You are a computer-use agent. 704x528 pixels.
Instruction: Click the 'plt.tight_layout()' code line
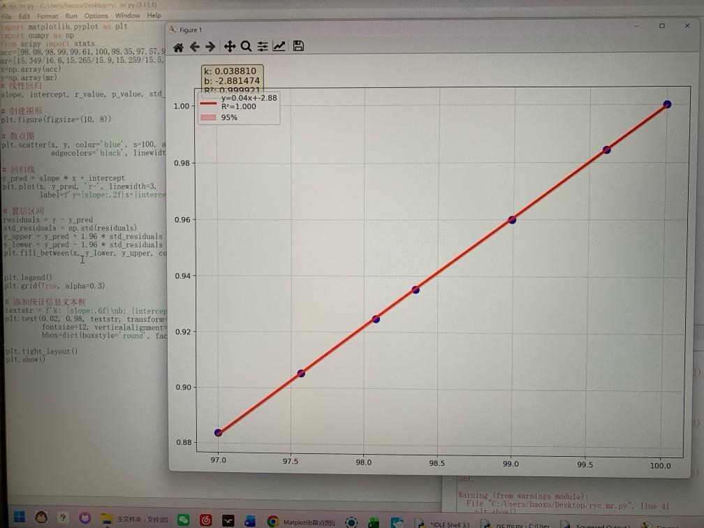click(x=41, y=351)
